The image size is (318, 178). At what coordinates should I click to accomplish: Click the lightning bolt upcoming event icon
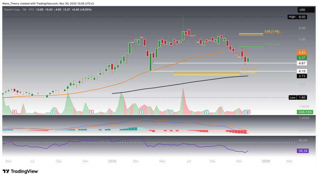click(x=248, y=112)
